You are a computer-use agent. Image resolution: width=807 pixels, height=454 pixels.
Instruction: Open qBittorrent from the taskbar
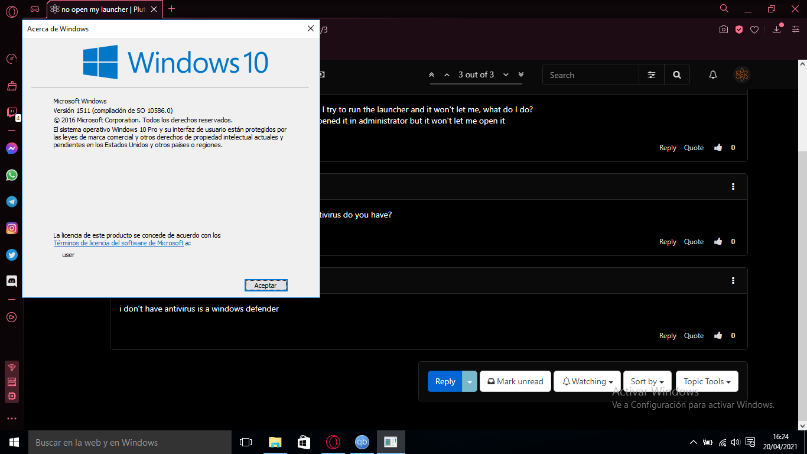click(362, 442)
